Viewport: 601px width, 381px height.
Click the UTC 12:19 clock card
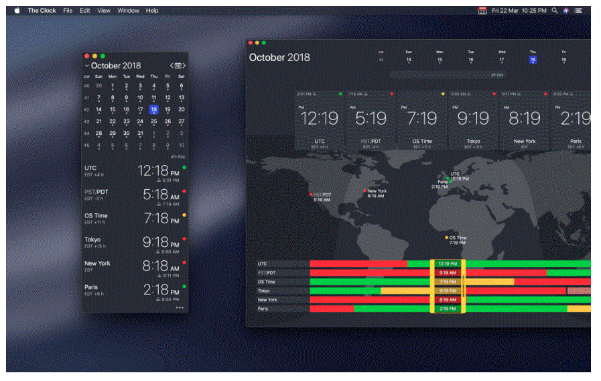tap(320, 121)
